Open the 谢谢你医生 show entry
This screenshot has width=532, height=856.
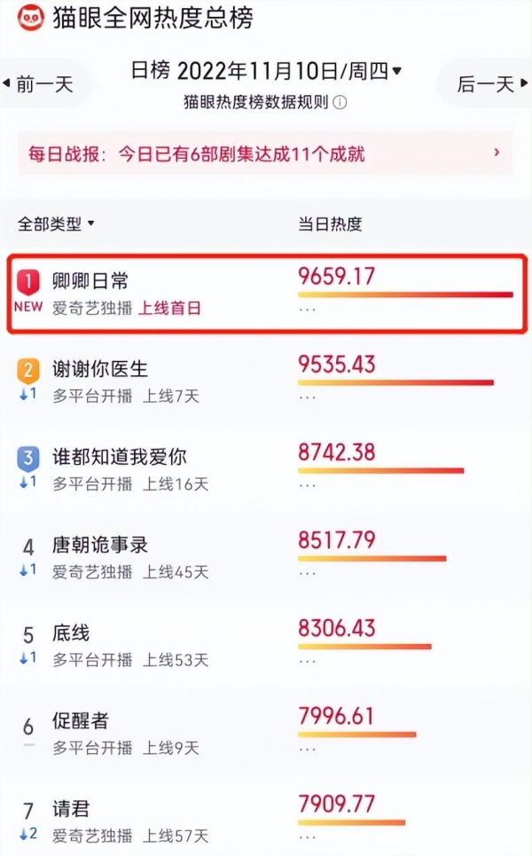coord(100,369)
